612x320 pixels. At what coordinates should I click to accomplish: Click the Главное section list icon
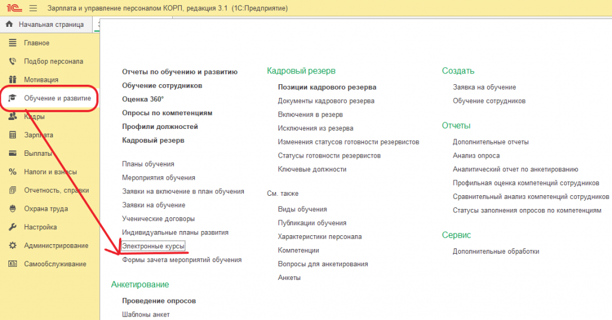13,42
